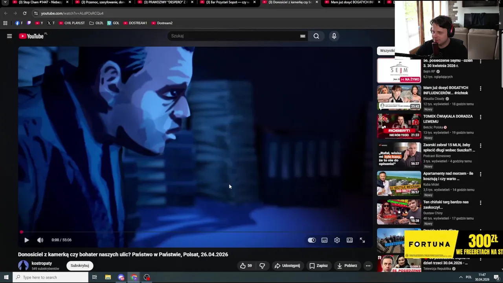Dislike the video
This screenshot has height=283, width=503.
(263, 266)
